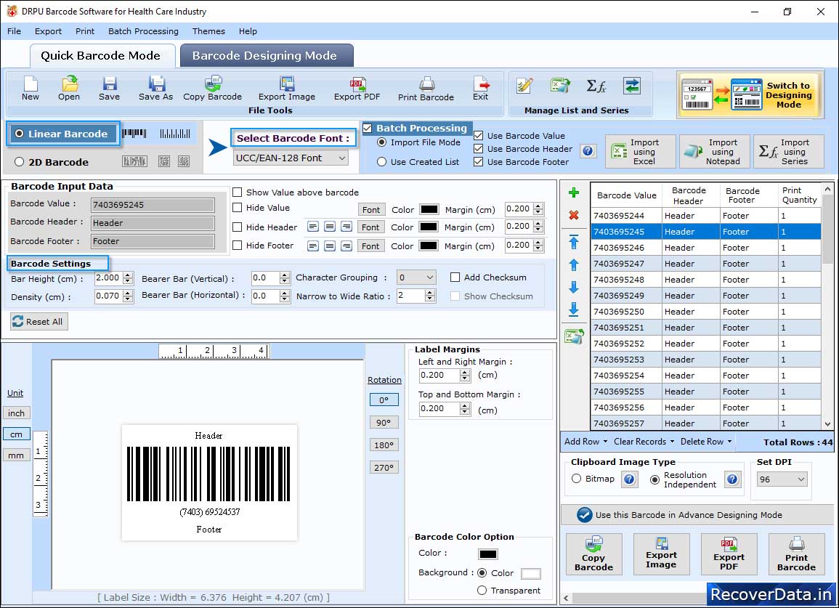Open the Batch Processing menu
This screenshot has width=839, height=608.
143,31
